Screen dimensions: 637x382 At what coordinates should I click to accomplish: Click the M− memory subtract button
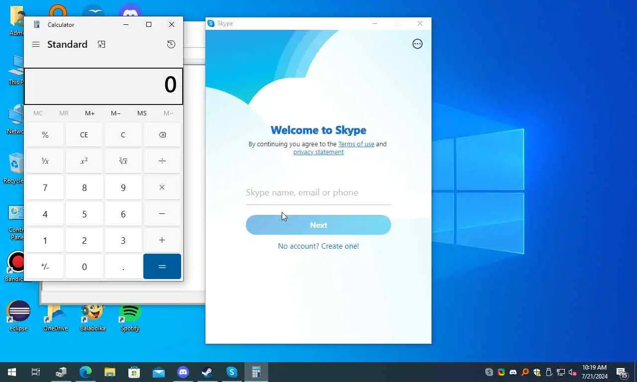[x=115, y=113]
